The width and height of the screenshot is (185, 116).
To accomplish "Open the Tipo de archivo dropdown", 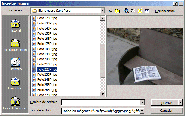I will coord(142,111).
